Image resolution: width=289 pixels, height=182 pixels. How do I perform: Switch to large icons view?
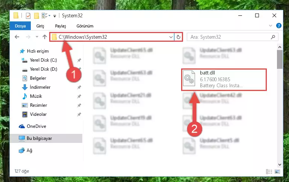[277, 172]
